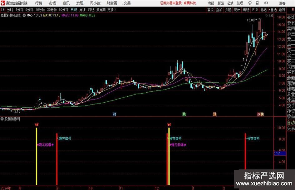This screenshot has height=190, width=295.
Task: Open the mail envelope icon
Action: [266, 3]
